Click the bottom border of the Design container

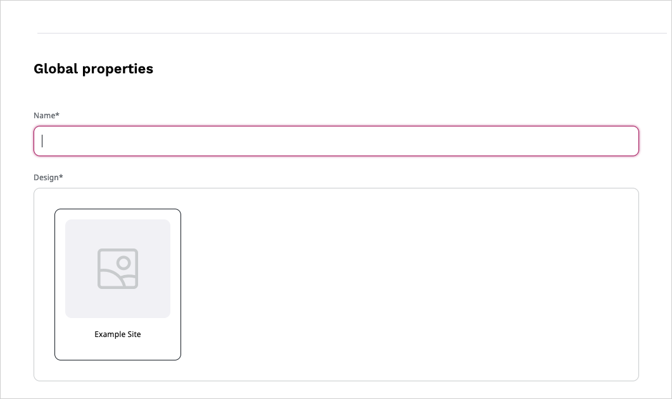(336, 381)
